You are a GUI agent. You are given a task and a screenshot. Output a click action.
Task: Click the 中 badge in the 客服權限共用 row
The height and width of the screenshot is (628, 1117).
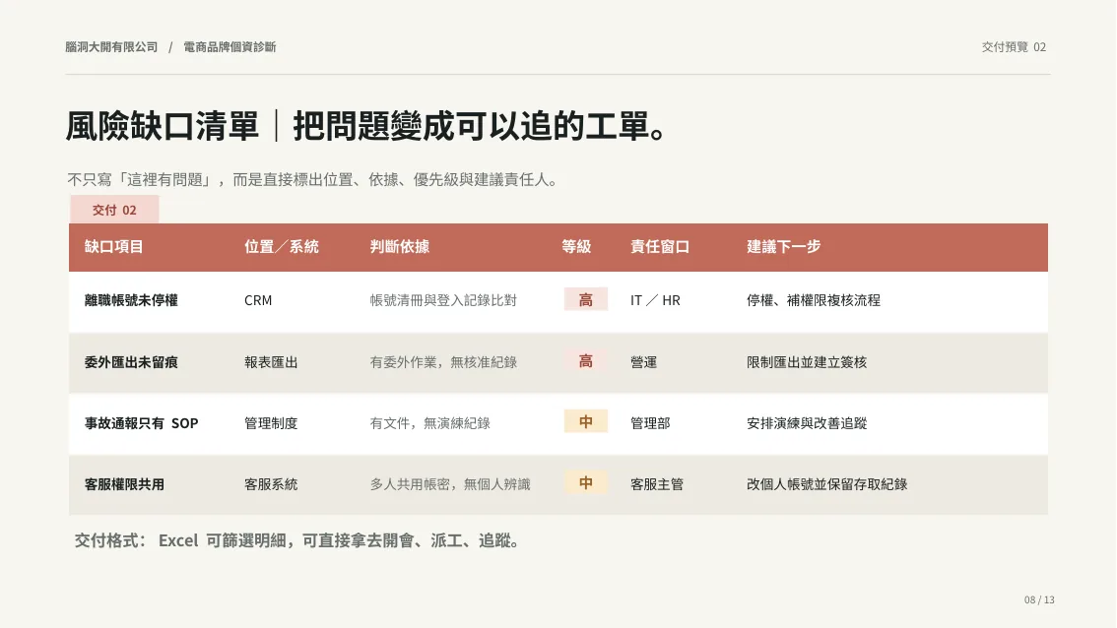point(585,482)
